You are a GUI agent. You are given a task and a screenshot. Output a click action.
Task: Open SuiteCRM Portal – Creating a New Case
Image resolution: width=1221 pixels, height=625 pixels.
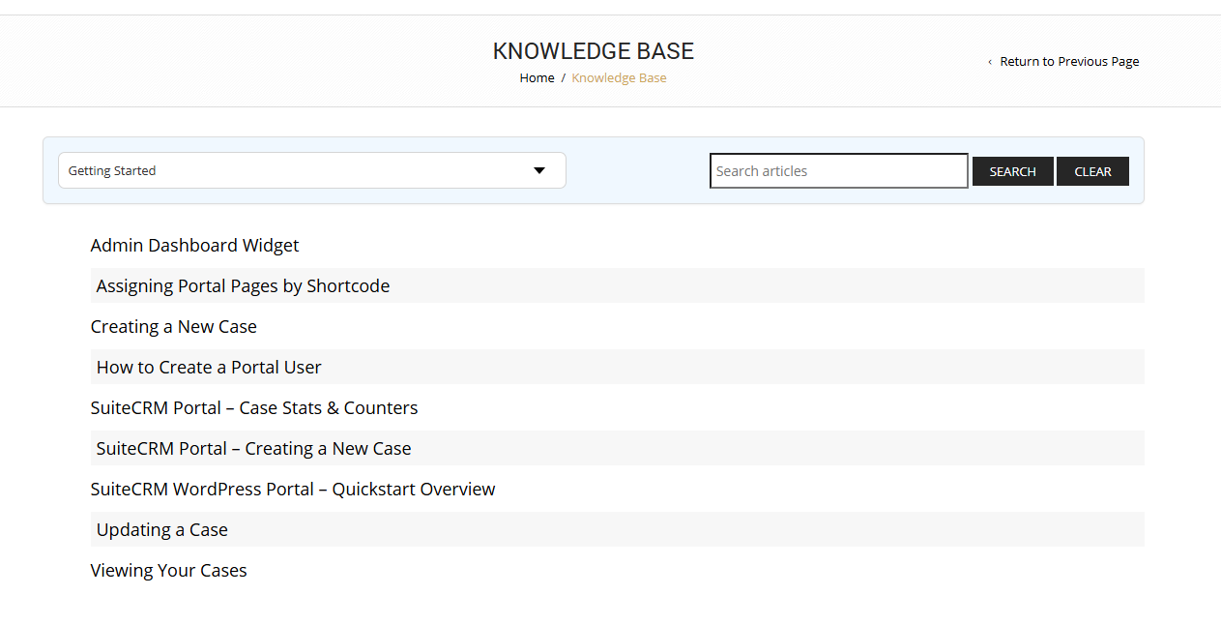pos(253,449)
